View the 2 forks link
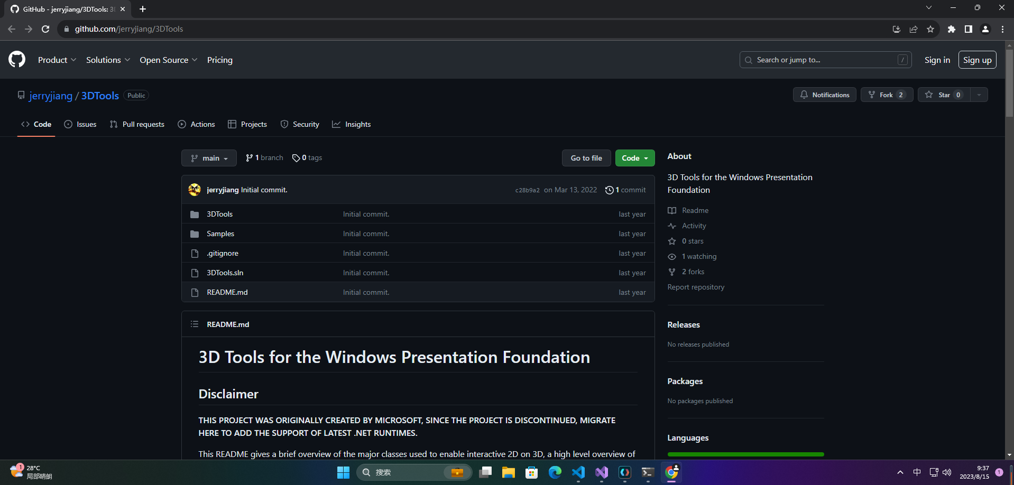This screenshot has width=1014, height=485. coord(686,272)
